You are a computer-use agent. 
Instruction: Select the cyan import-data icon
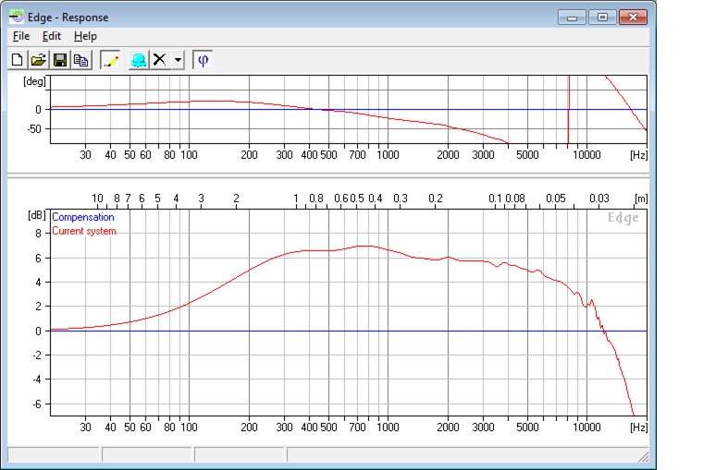pos(139,60)
